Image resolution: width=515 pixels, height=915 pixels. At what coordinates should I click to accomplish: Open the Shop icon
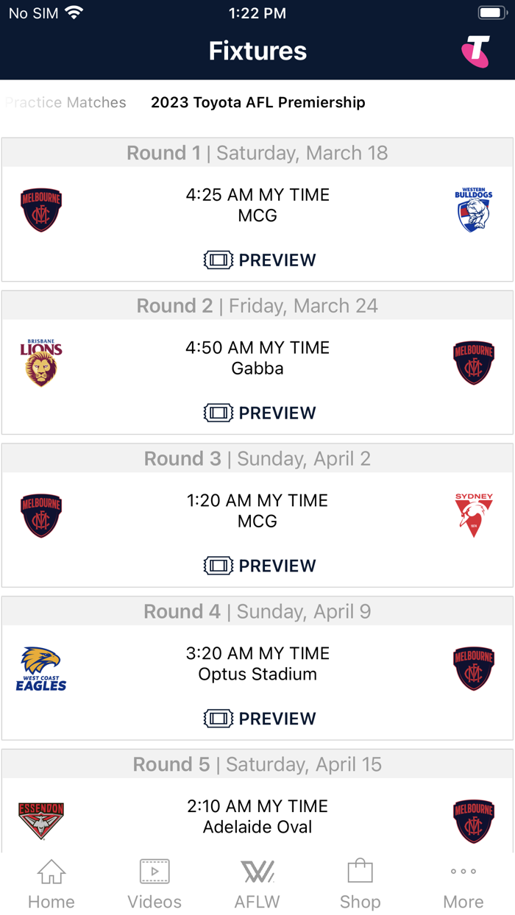tap(360, 872)
